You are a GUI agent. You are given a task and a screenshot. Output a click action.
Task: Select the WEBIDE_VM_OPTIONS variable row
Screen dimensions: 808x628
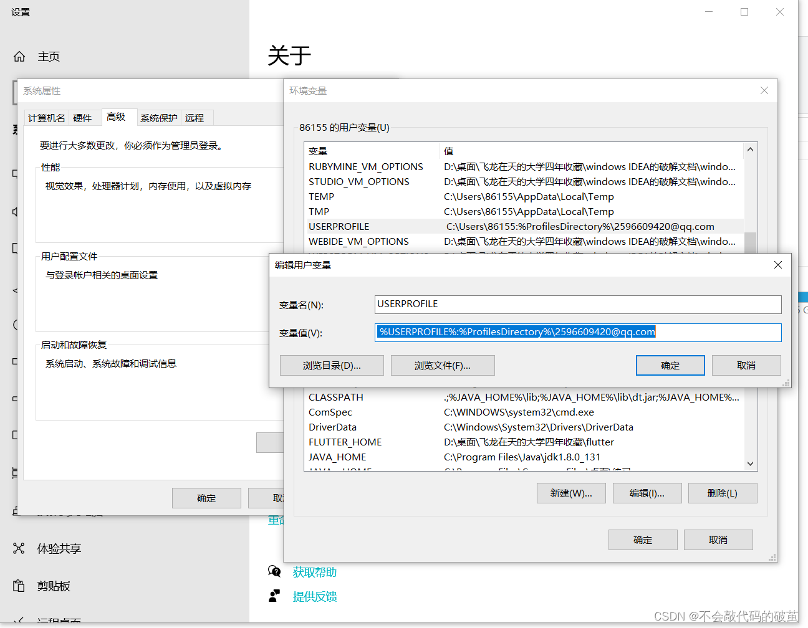pos(524,242)
